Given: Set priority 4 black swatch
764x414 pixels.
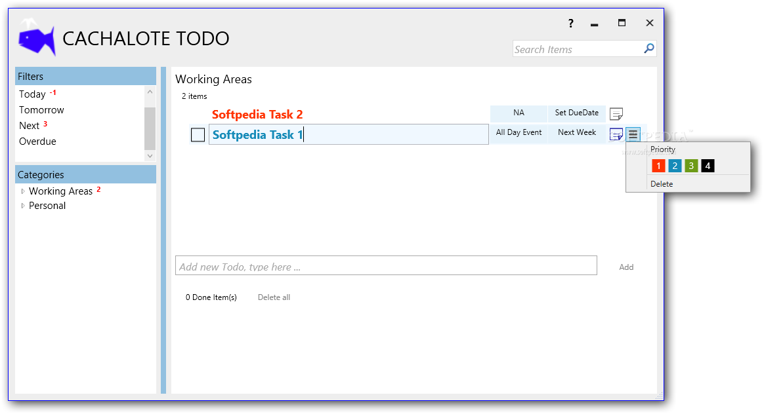Looking at the screenshot, I should pos(708,166).
